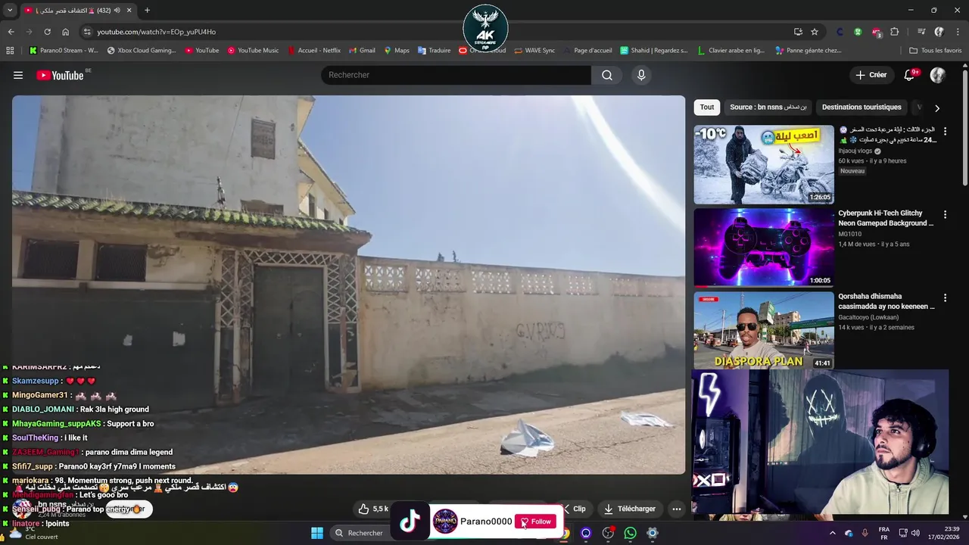Viewport: 969px width, 545px height.
Task: Select the Tout filter chip
Action: (x=707, y=107)
